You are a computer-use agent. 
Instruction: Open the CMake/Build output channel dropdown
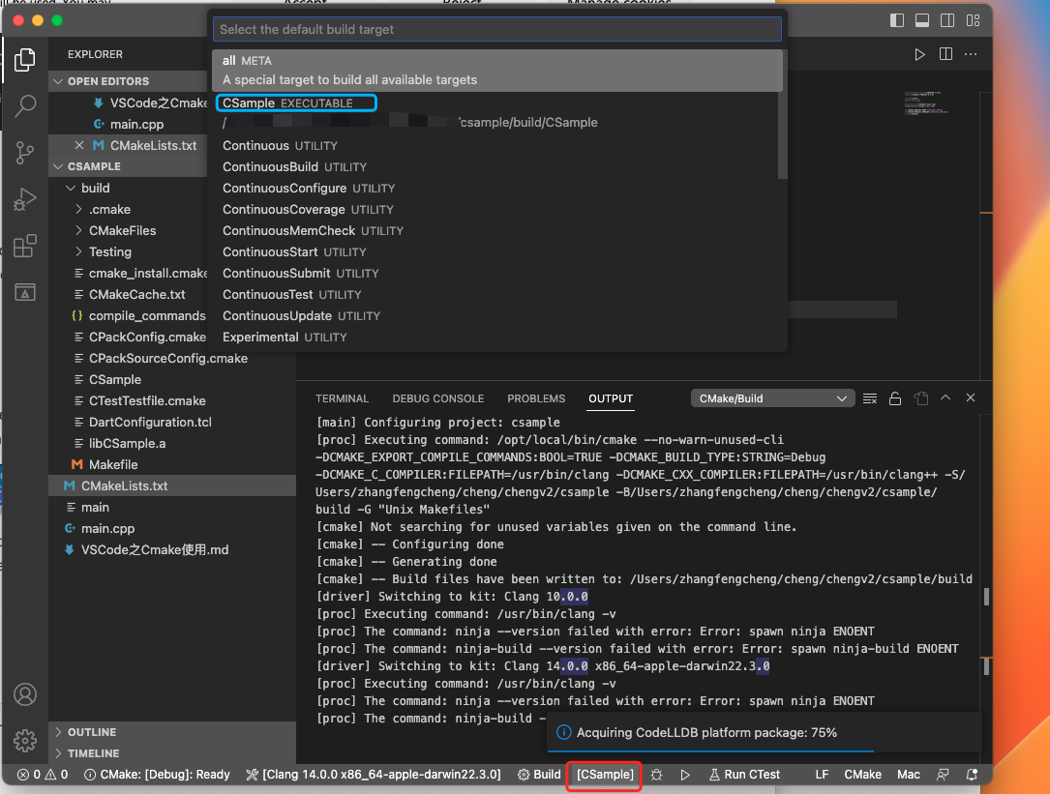click(773, 398)
